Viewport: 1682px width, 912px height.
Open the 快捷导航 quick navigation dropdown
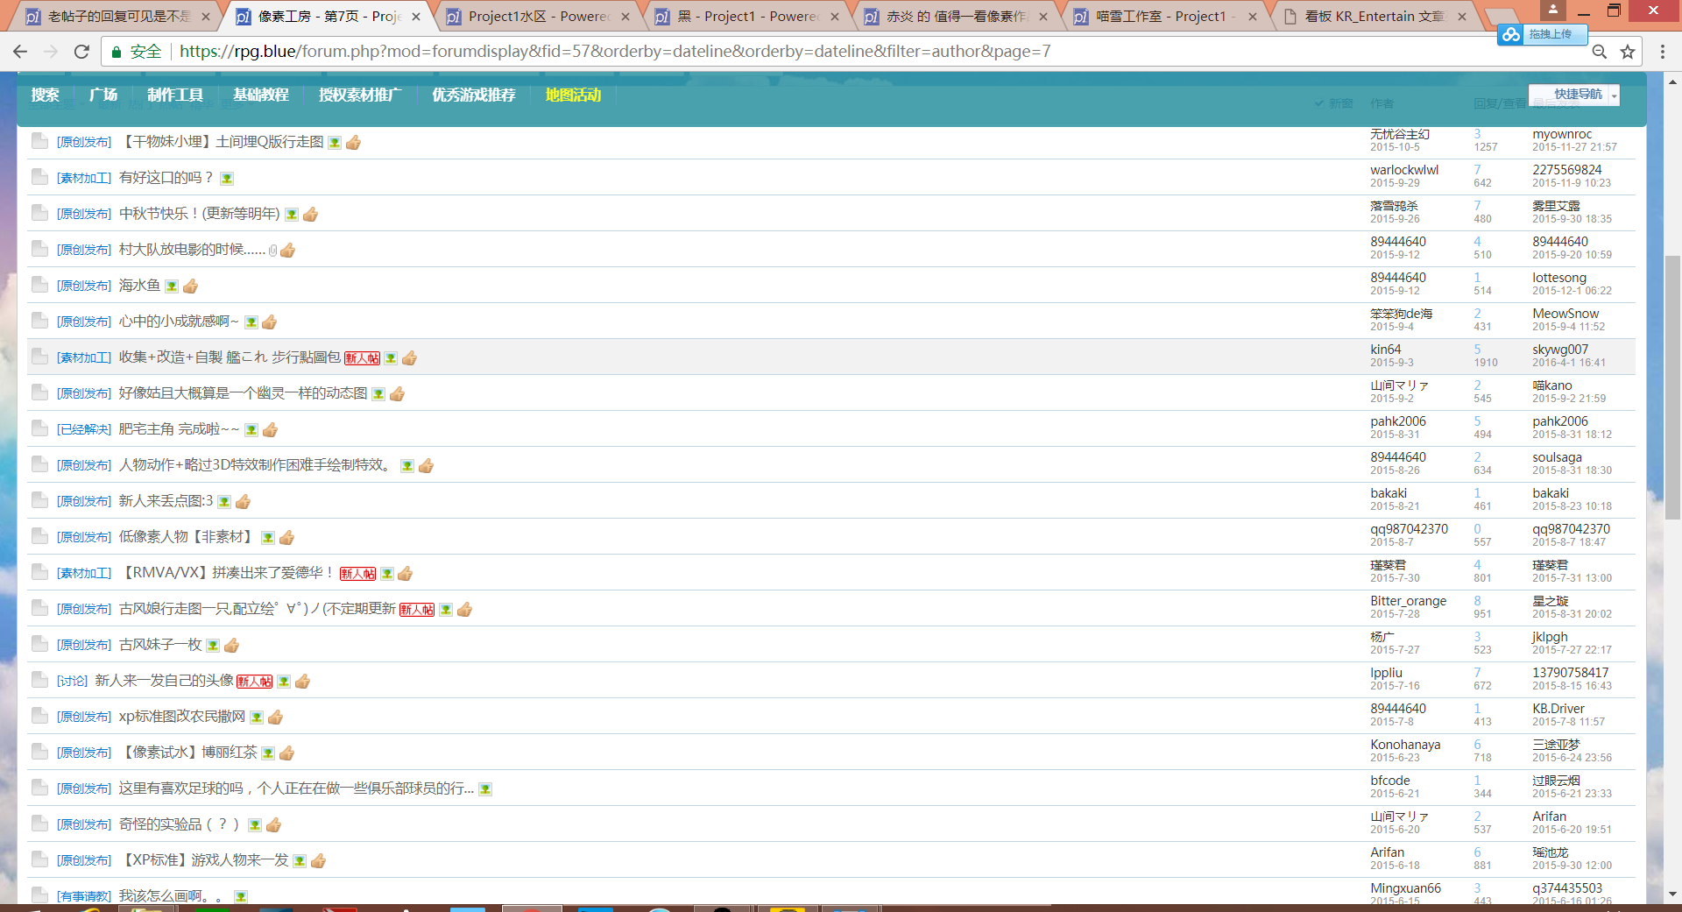click(1574, 95)
